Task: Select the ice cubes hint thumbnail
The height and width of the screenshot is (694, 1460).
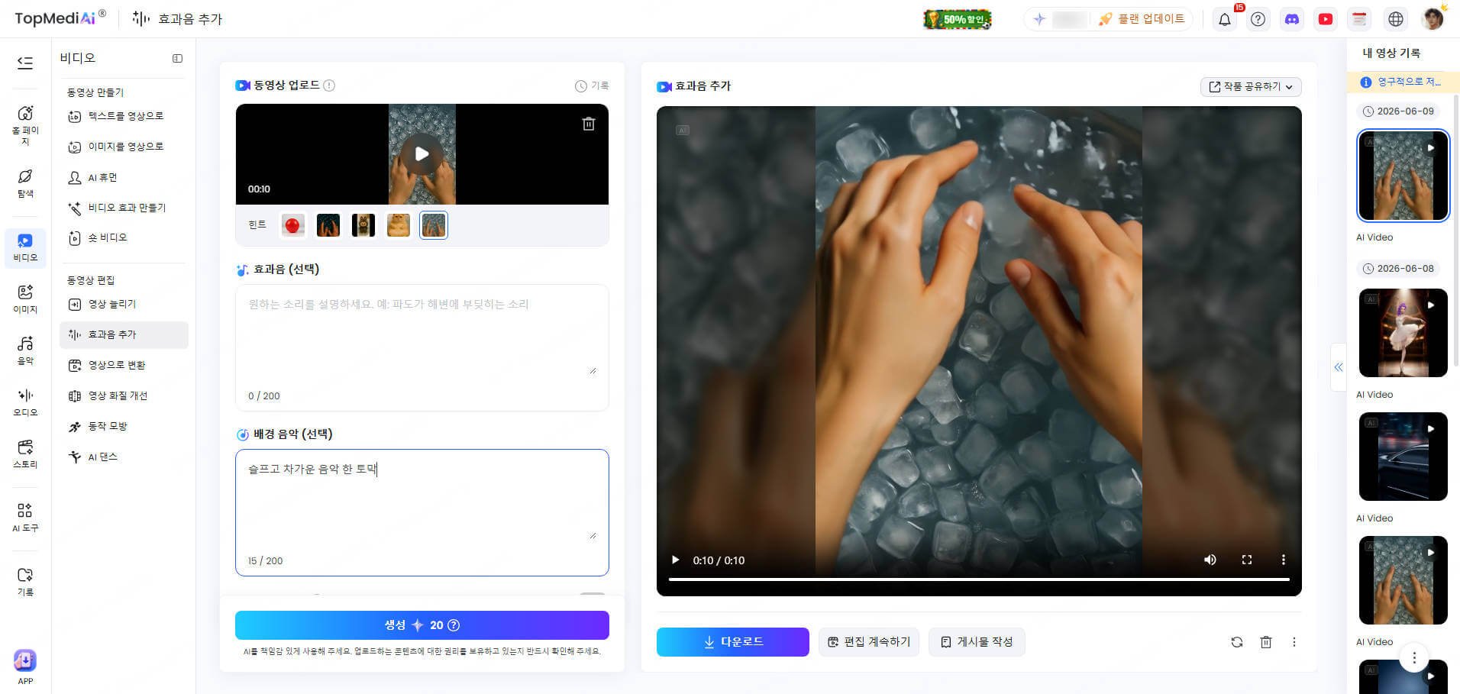Action: (434, 225)
